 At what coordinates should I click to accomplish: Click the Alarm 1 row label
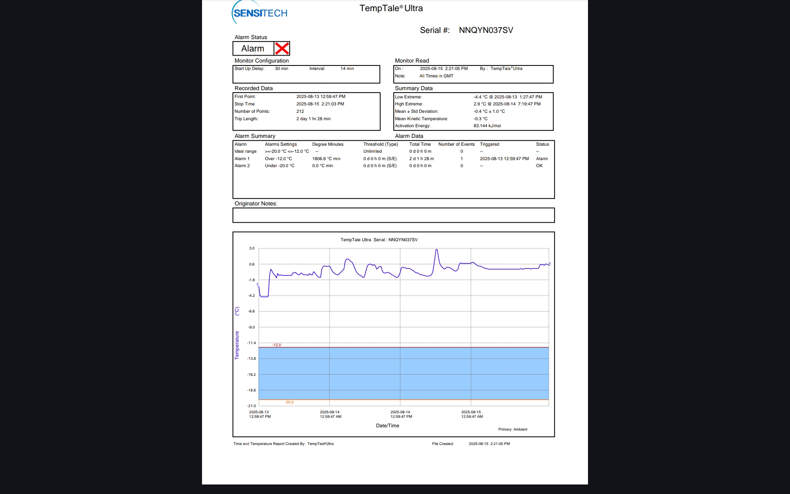[242, 159]
